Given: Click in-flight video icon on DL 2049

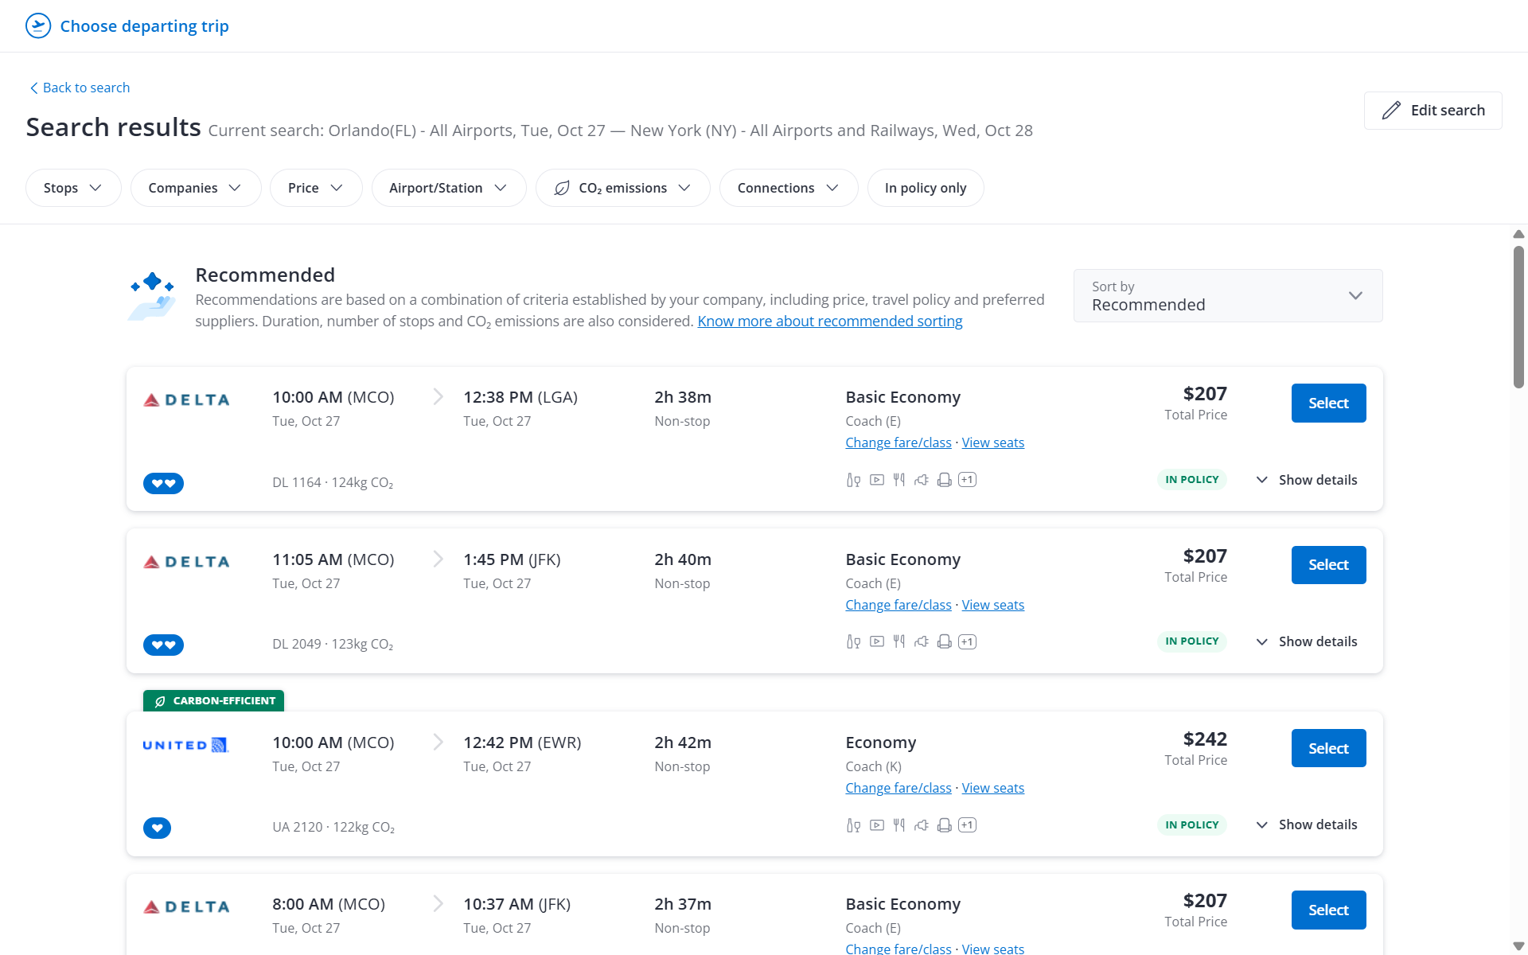Looking at the screenshot, I should point(876,641).
